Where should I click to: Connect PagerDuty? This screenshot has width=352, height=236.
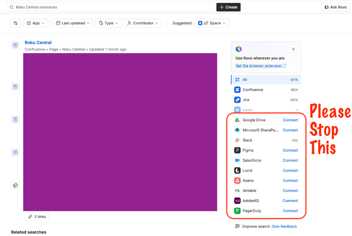tap(290, 211)
